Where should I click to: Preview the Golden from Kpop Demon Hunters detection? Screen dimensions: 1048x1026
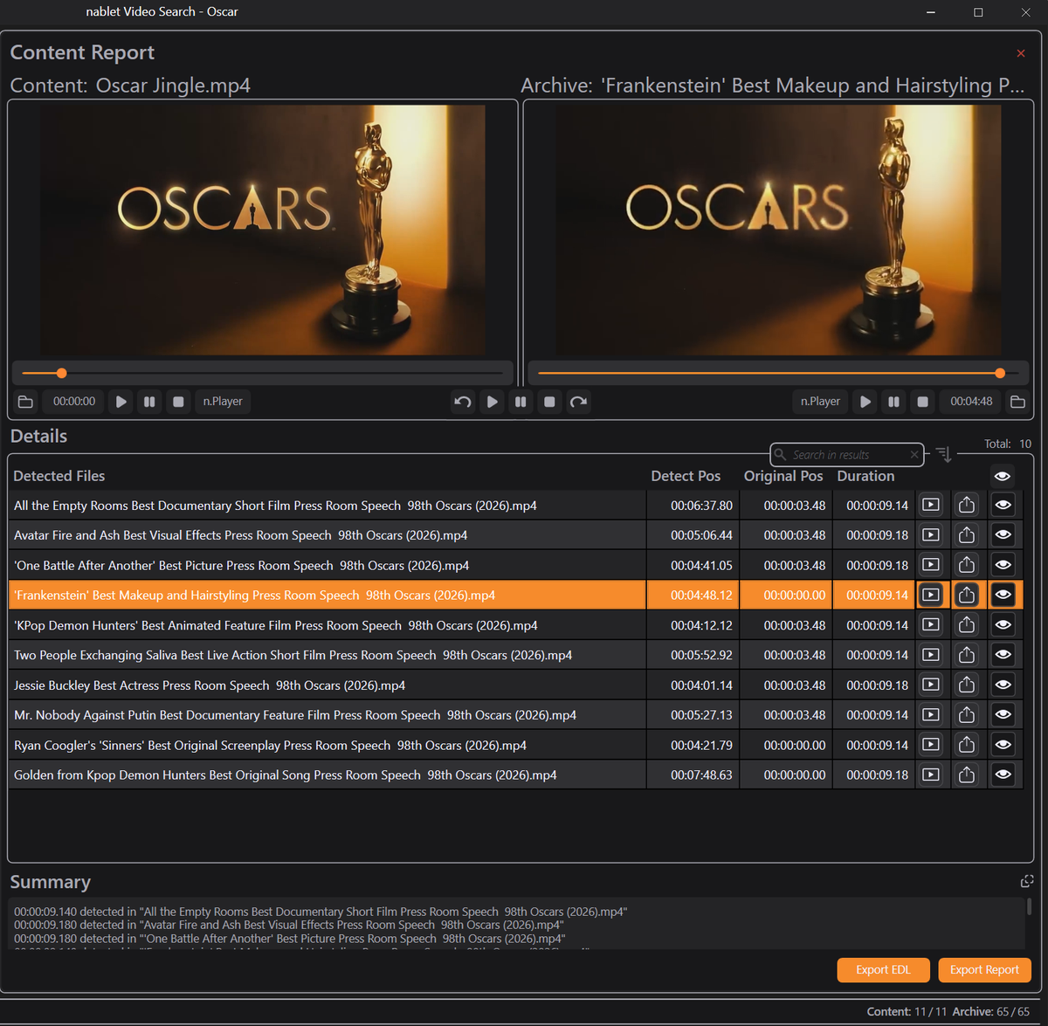pos(932,775)
